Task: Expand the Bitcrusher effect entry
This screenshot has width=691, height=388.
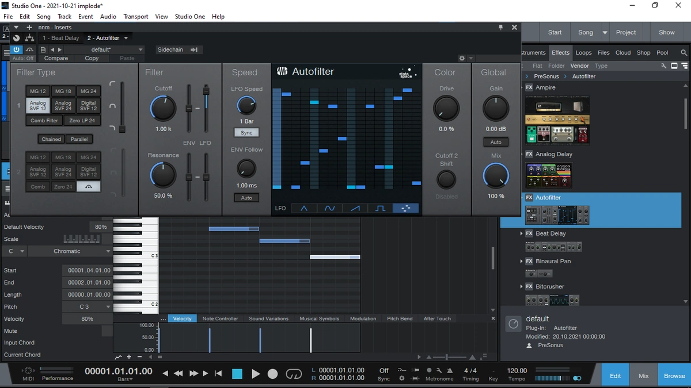Action: [522, 286]
